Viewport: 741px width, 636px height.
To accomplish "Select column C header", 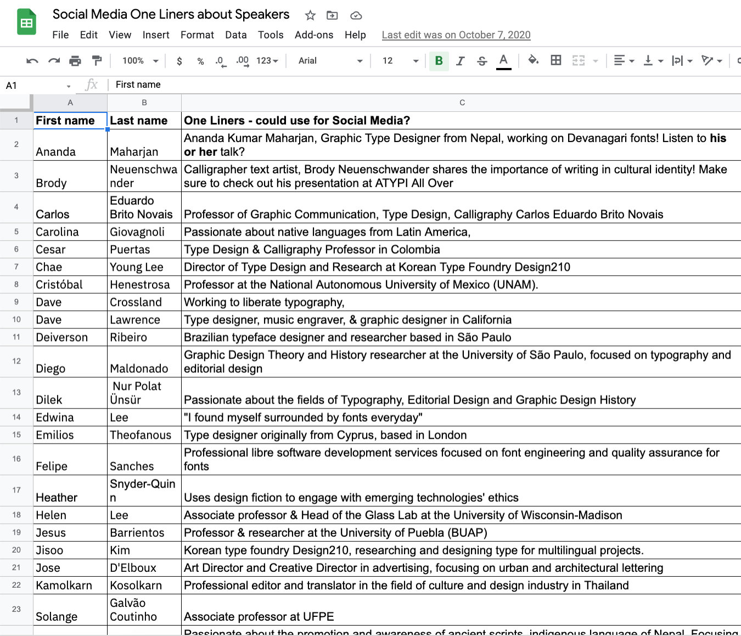I will pyautogui.click(x=461, y=103).
